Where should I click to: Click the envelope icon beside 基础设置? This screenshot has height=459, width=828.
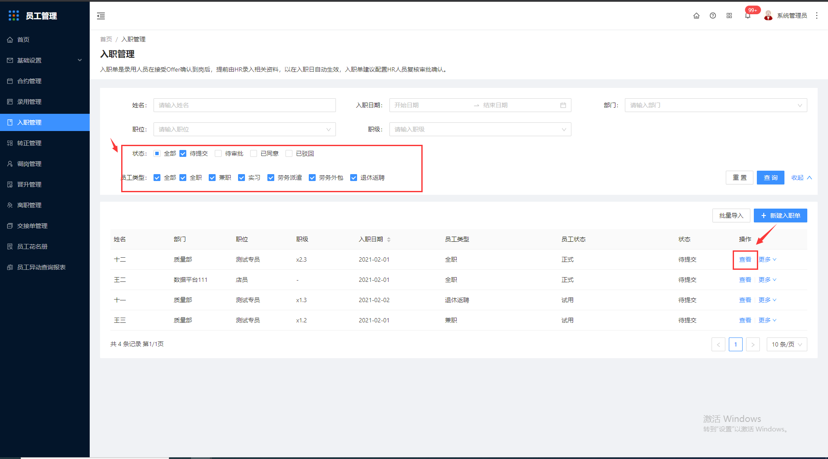(10, 60)
